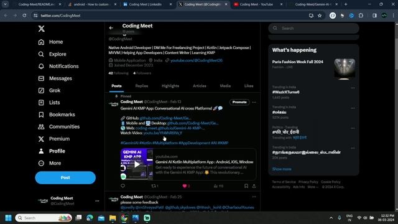
Task: Open File Explorer from the taskbar
Action: click(x=113, y=218)
